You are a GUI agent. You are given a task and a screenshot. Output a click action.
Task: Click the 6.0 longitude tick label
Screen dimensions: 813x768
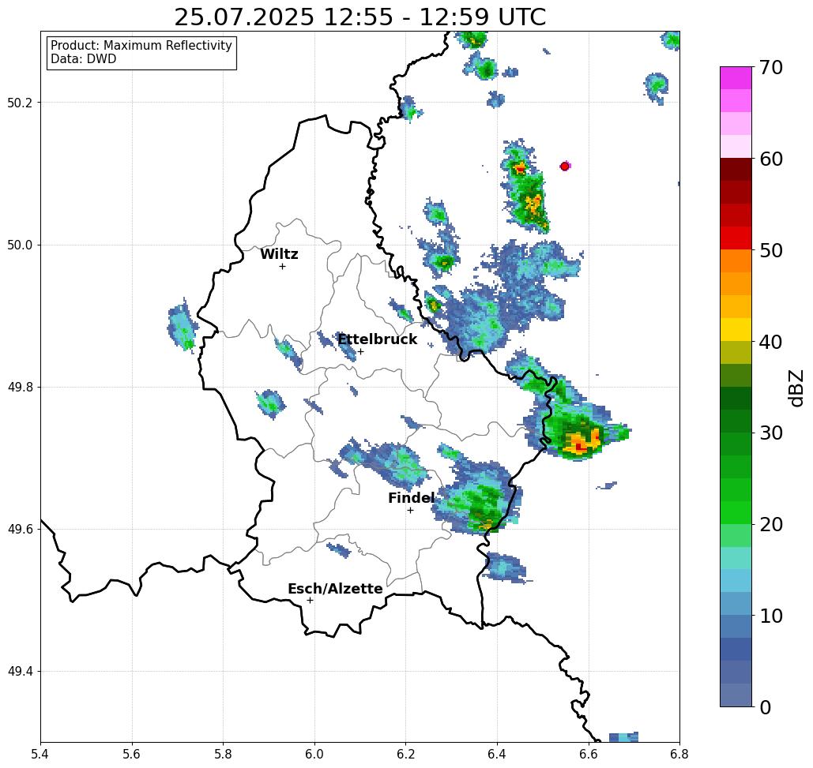coord(314,755)
